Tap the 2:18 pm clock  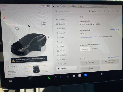(74, 6)
